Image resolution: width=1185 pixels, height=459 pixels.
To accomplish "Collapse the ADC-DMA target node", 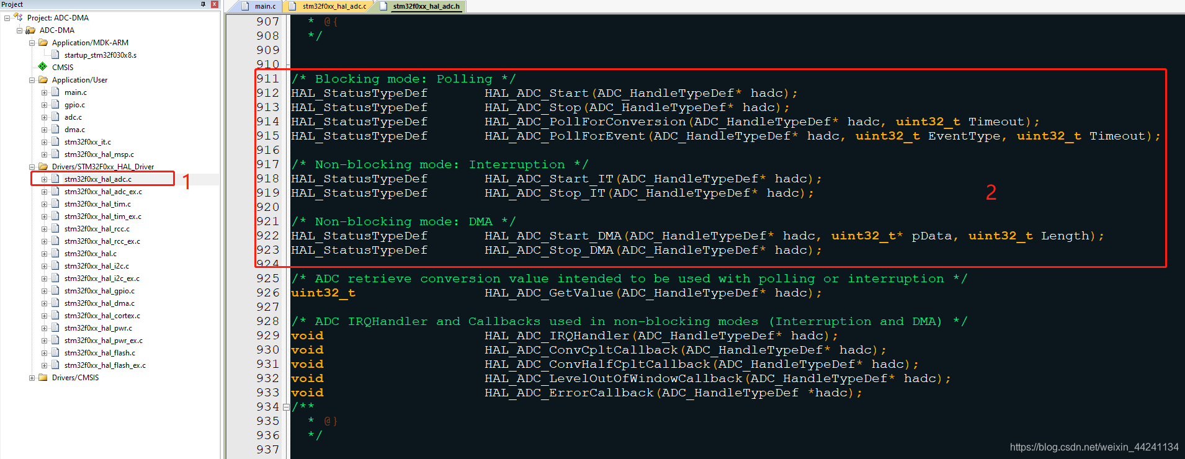I will click(x=19, y=30).
